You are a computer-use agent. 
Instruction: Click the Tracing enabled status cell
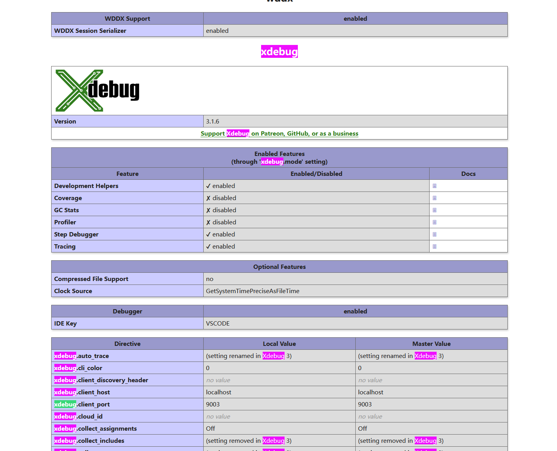coord(316,247)
